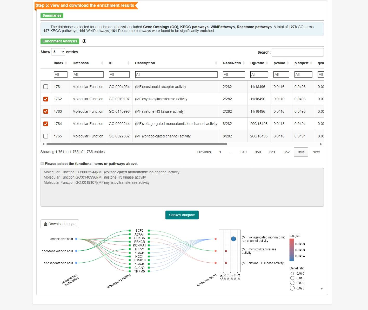This screenshot has width=368, height=310.
Task: Uncheck row 1762 myristoyltransferase activity
Action: [x=46, y=99]
